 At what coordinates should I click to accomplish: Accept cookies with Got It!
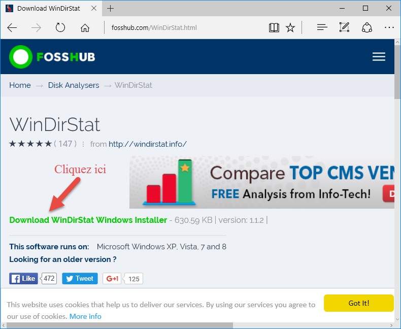point(358,303)
